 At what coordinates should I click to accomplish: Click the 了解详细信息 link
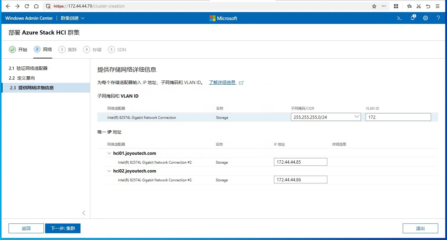[x=222, y=83]
